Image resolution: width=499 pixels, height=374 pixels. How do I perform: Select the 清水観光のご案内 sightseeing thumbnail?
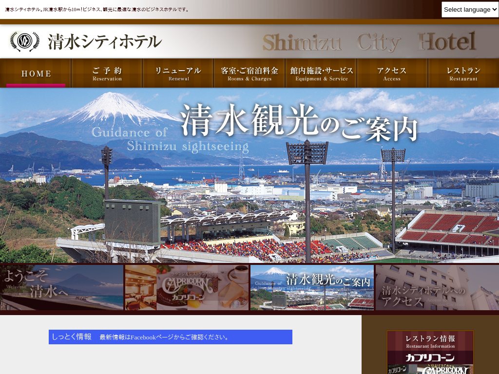coord(312,287)
